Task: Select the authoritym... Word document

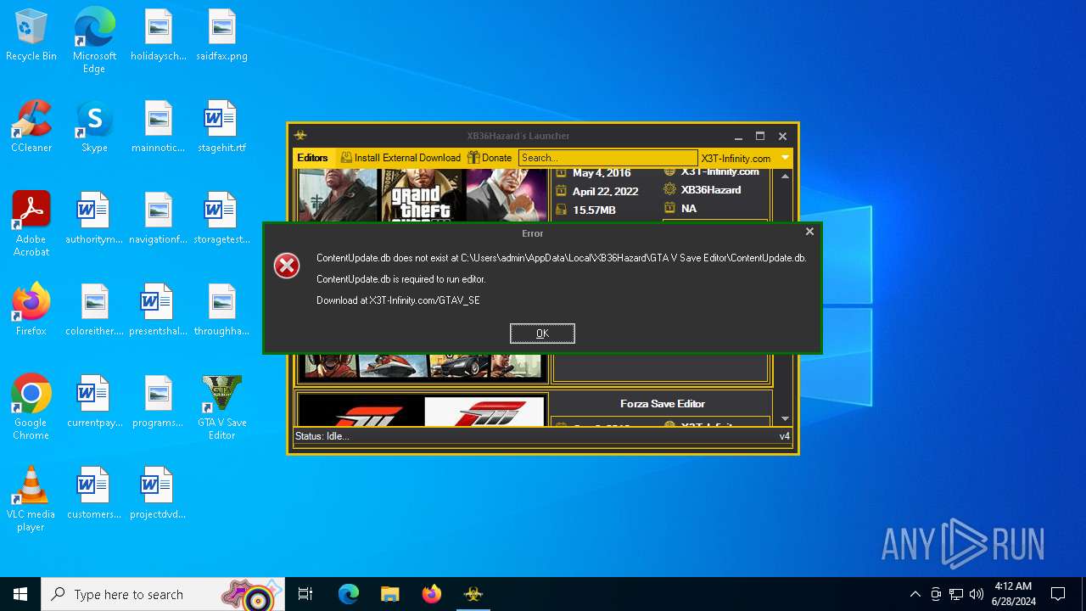Action: pos(94,219)
